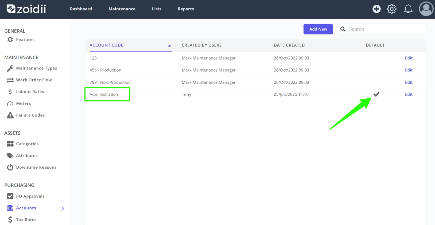
Task: Click the Tax Rates dollar icon
Action: [10, 220]
